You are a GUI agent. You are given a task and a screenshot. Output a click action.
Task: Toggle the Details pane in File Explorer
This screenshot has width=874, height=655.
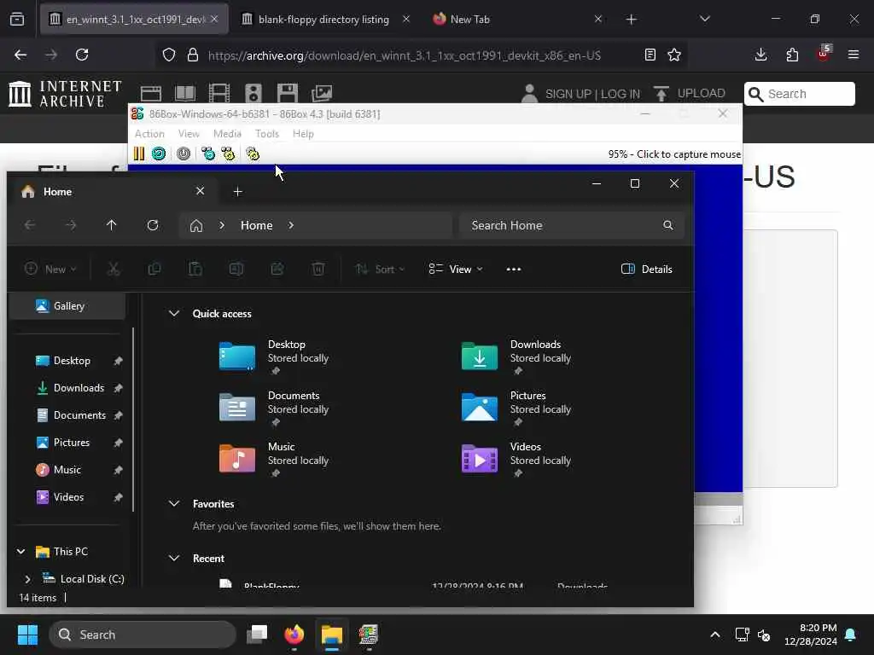point(647,269)
